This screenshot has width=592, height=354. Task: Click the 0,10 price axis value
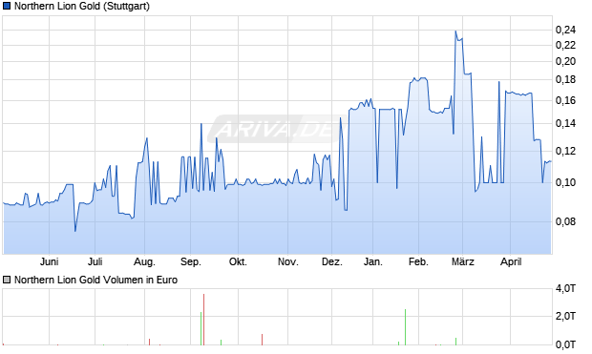pos(565,182)
